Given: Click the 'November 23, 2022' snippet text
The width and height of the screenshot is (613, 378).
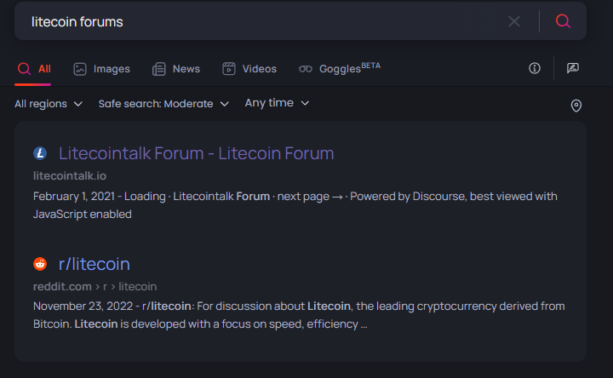Looking at the screenshot, I should point(83,306).
